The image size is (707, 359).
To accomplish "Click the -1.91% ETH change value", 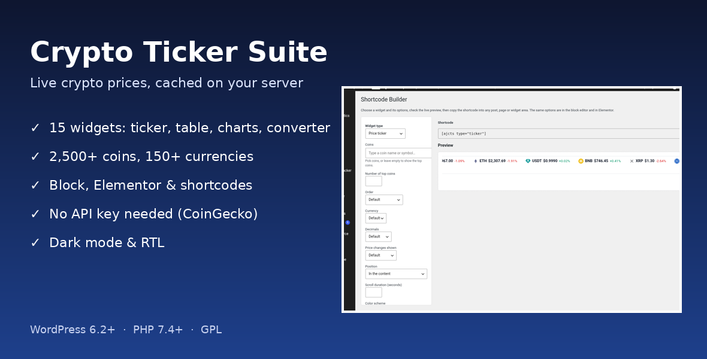I will click(x=512, y=161).
